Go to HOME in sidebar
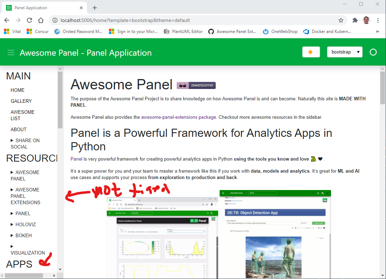Viewport: 386px width, 279px height. [17, 90]
